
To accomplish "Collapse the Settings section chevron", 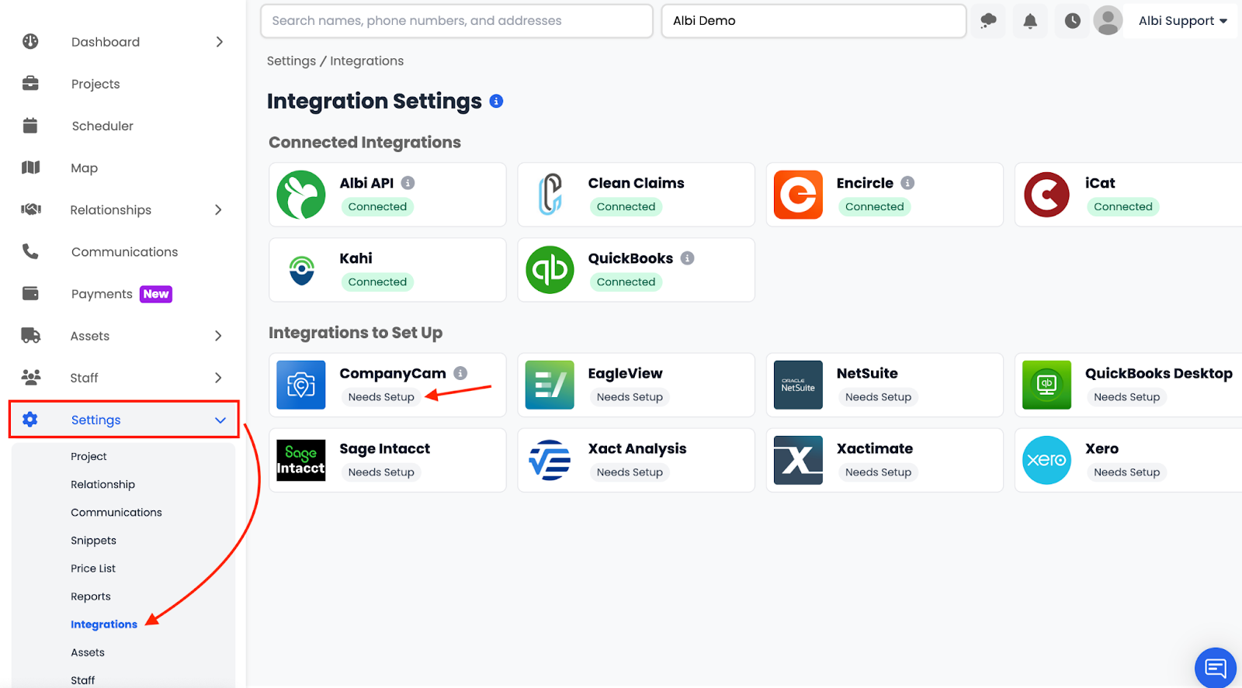I will point(220,420).
